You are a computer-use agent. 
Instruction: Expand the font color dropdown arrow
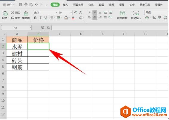click(76, 18)
